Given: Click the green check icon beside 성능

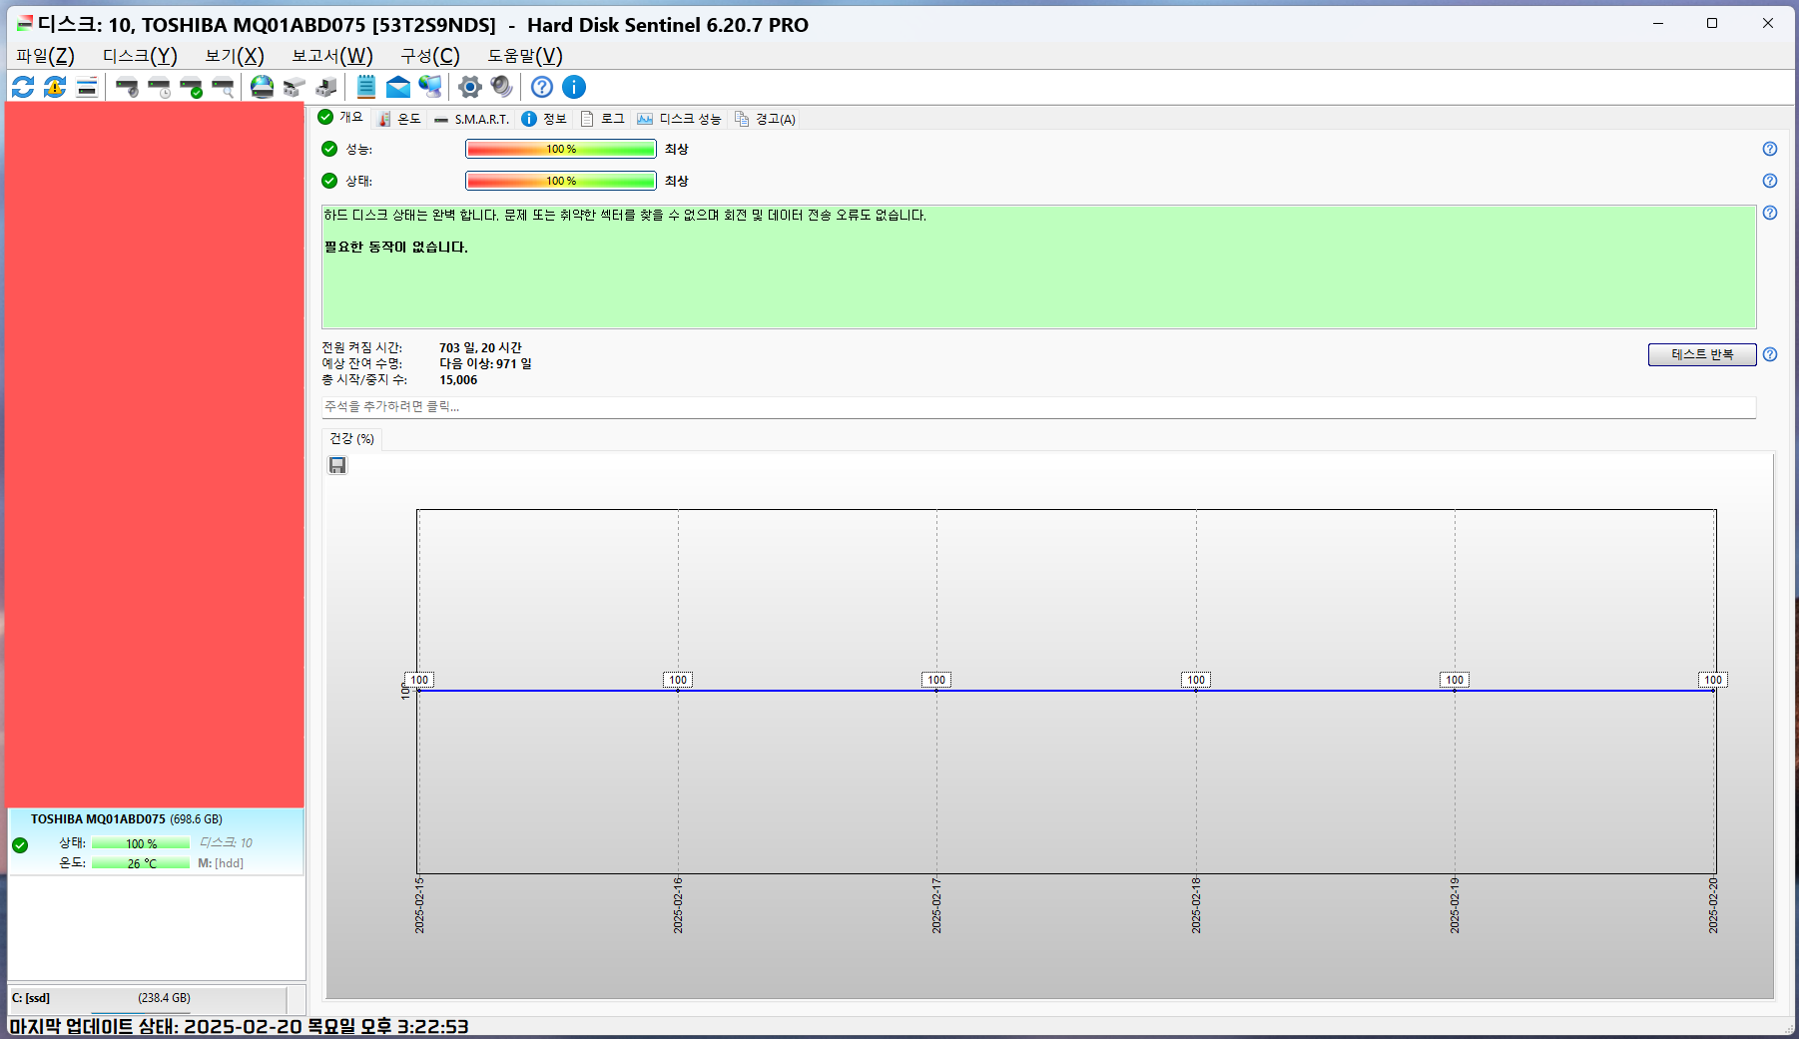Looking at the screenshot, I should click(x=329, y=149).
